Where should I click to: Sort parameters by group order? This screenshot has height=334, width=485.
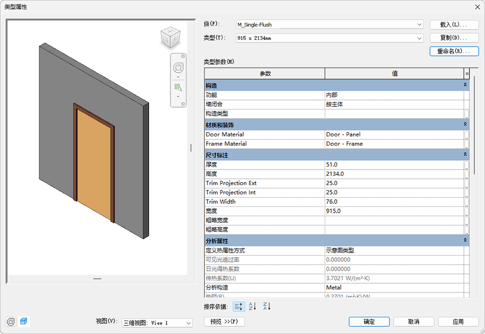point(239,307)
